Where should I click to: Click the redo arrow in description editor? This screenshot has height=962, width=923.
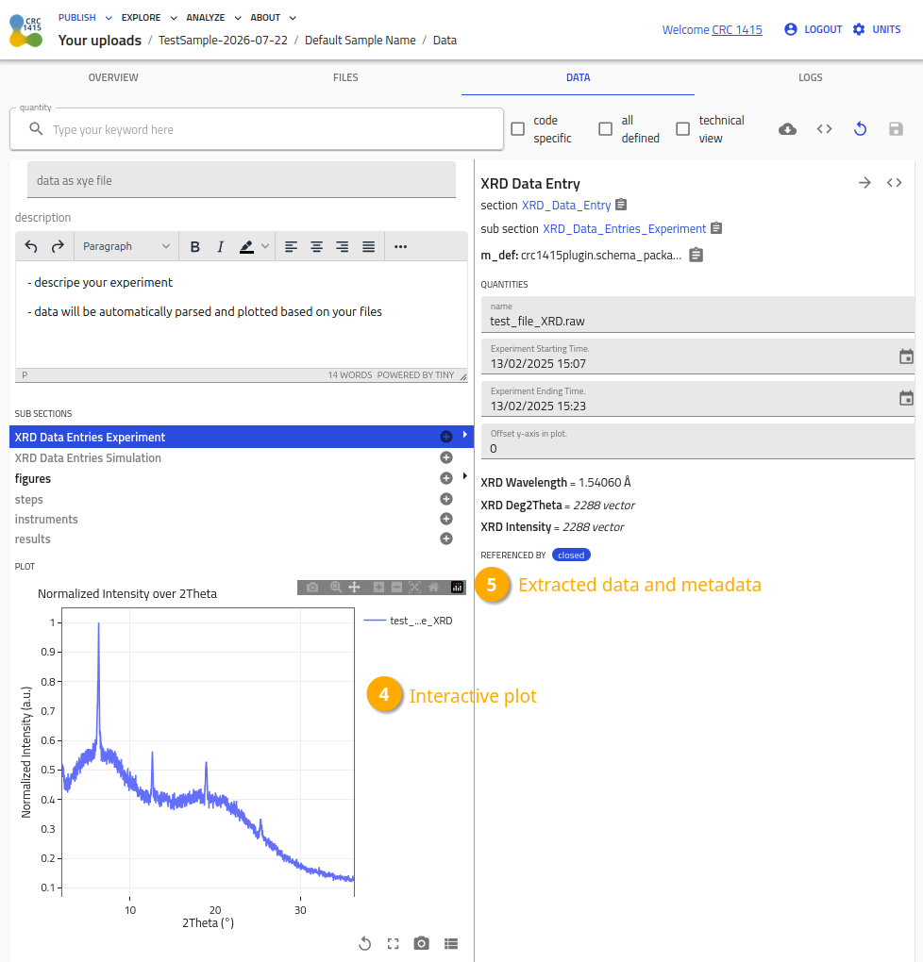[x=58, y=247]
